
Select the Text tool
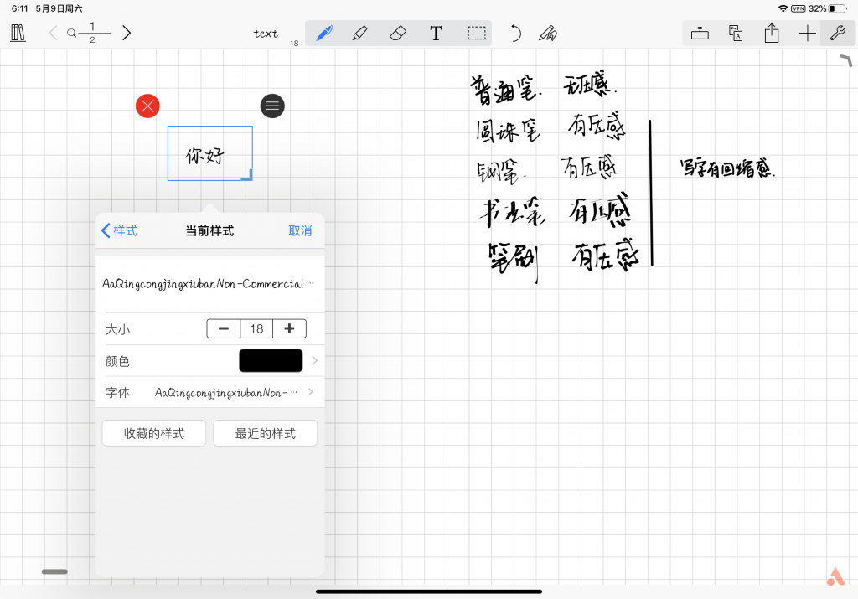click(436, 33)
